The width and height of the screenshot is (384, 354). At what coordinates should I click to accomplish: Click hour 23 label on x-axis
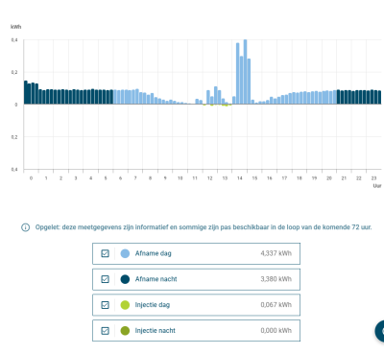[373, 178]
